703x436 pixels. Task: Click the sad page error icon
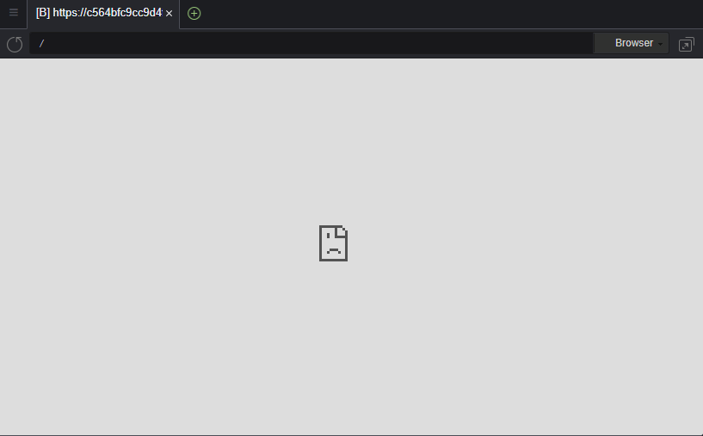[x=333, y=243]
